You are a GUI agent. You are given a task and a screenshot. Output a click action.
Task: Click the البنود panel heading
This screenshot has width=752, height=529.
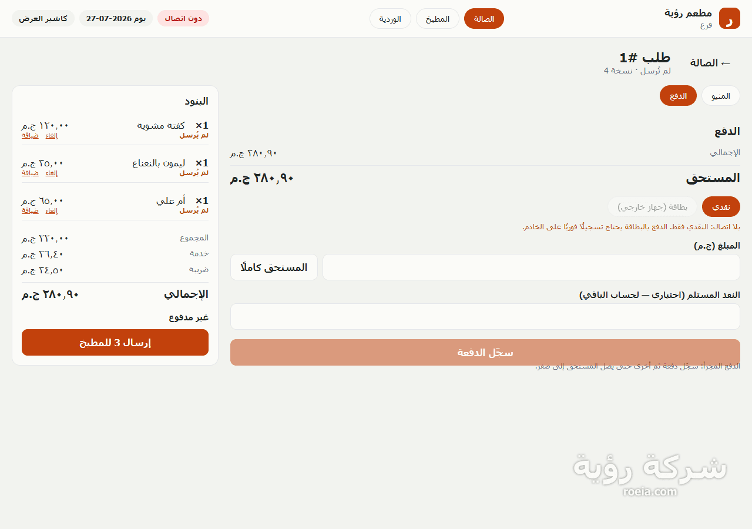point(196,101)
